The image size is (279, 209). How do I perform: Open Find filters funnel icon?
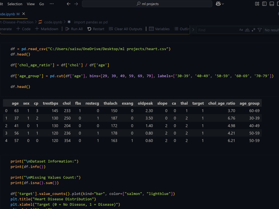[259, 30]
